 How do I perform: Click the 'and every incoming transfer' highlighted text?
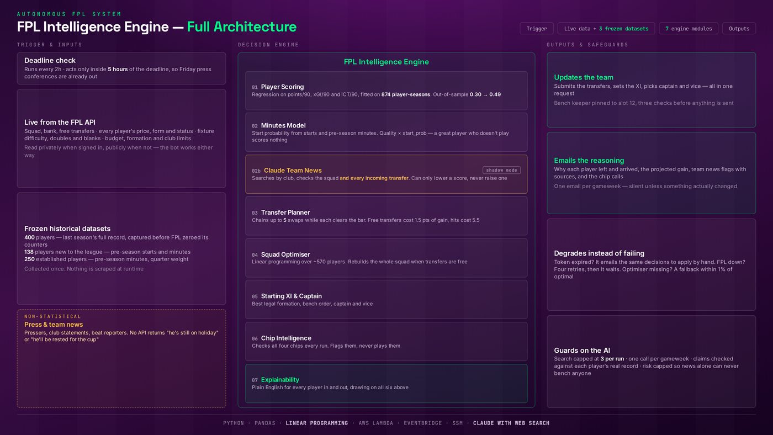[x=374, y=178]
